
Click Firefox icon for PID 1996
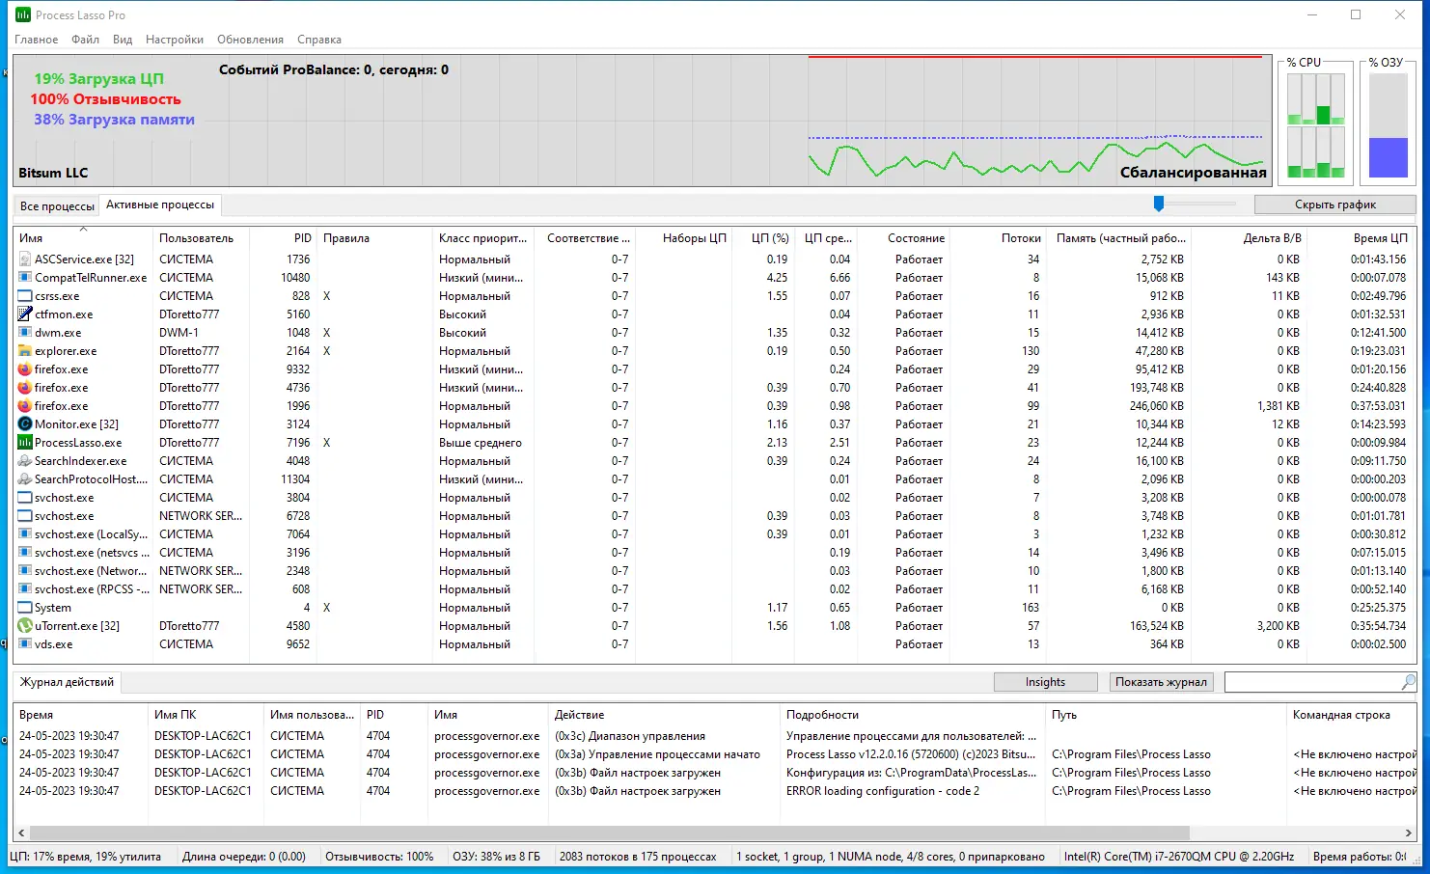[25, 406]
